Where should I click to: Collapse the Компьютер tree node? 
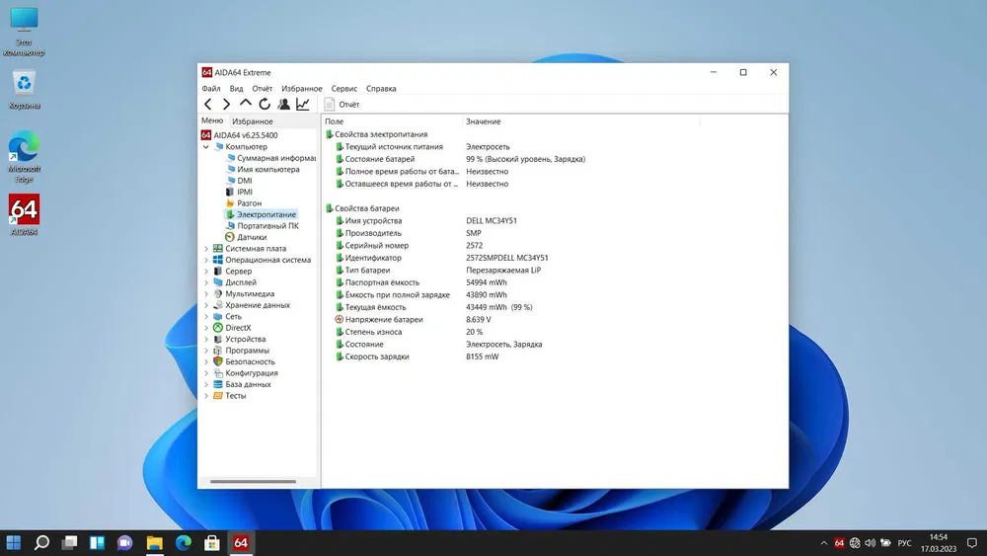[206, 147]
